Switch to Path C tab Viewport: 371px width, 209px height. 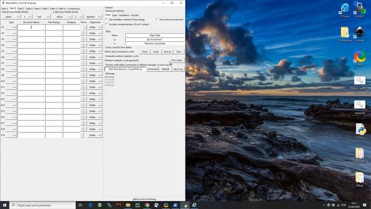click(x=21, y=9)
